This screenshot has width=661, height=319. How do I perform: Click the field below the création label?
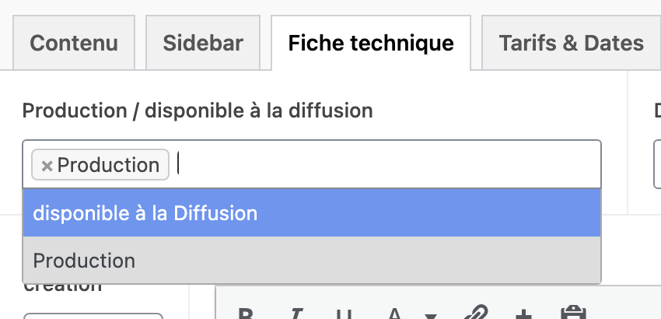93,315
